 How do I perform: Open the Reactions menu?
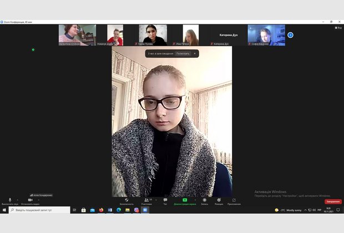219,201
